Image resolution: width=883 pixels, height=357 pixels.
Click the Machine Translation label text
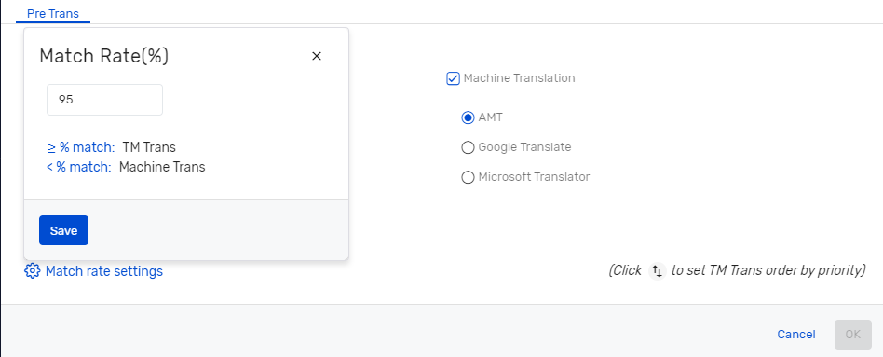(519, 78)
